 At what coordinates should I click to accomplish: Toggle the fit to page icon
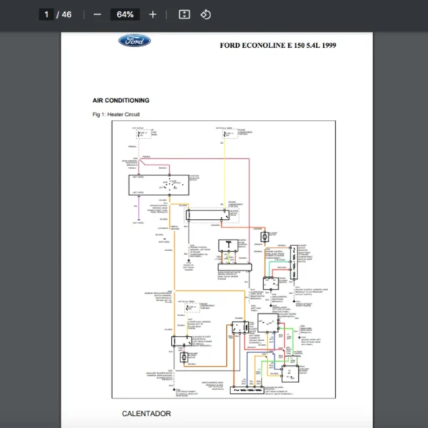(184, 14)
